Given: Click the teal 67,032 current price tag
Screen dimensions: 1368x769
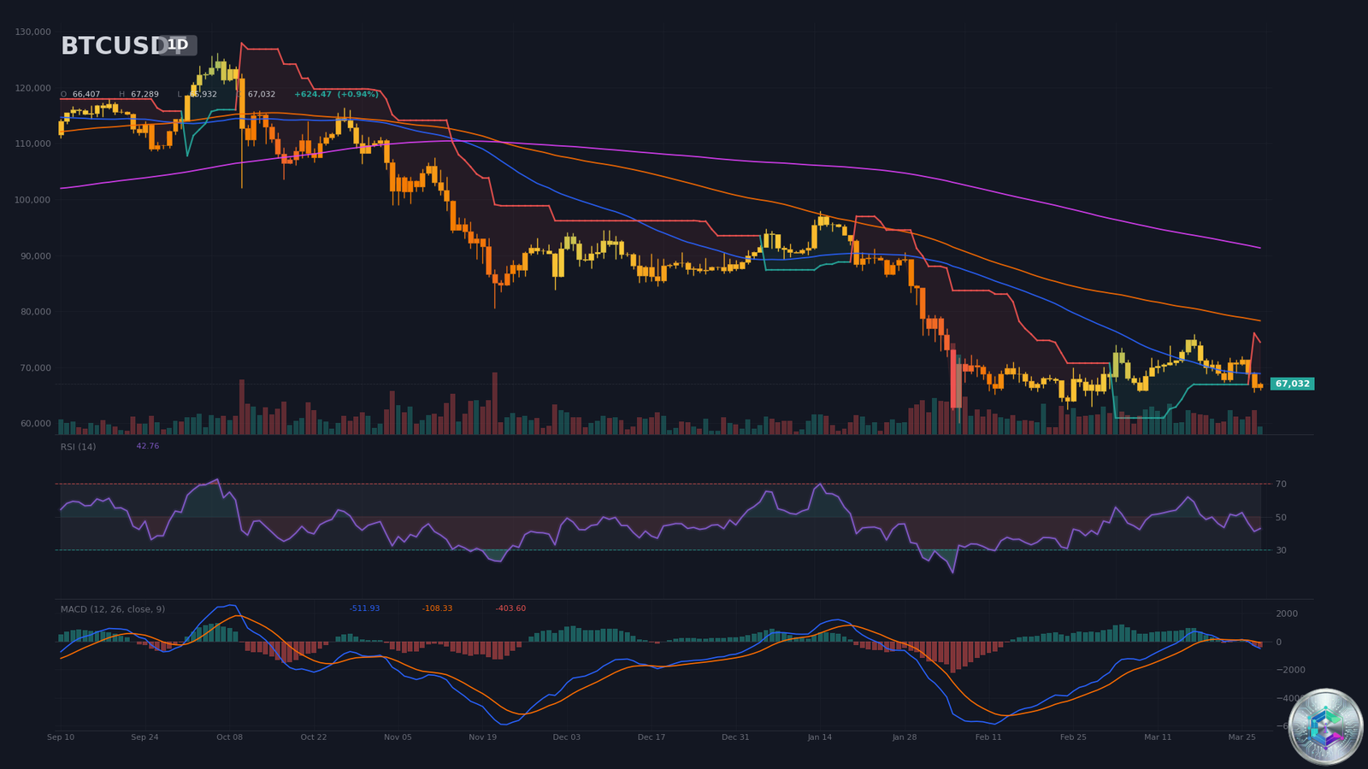Looking at the screenshot, I should click(x=1291, y=384).
